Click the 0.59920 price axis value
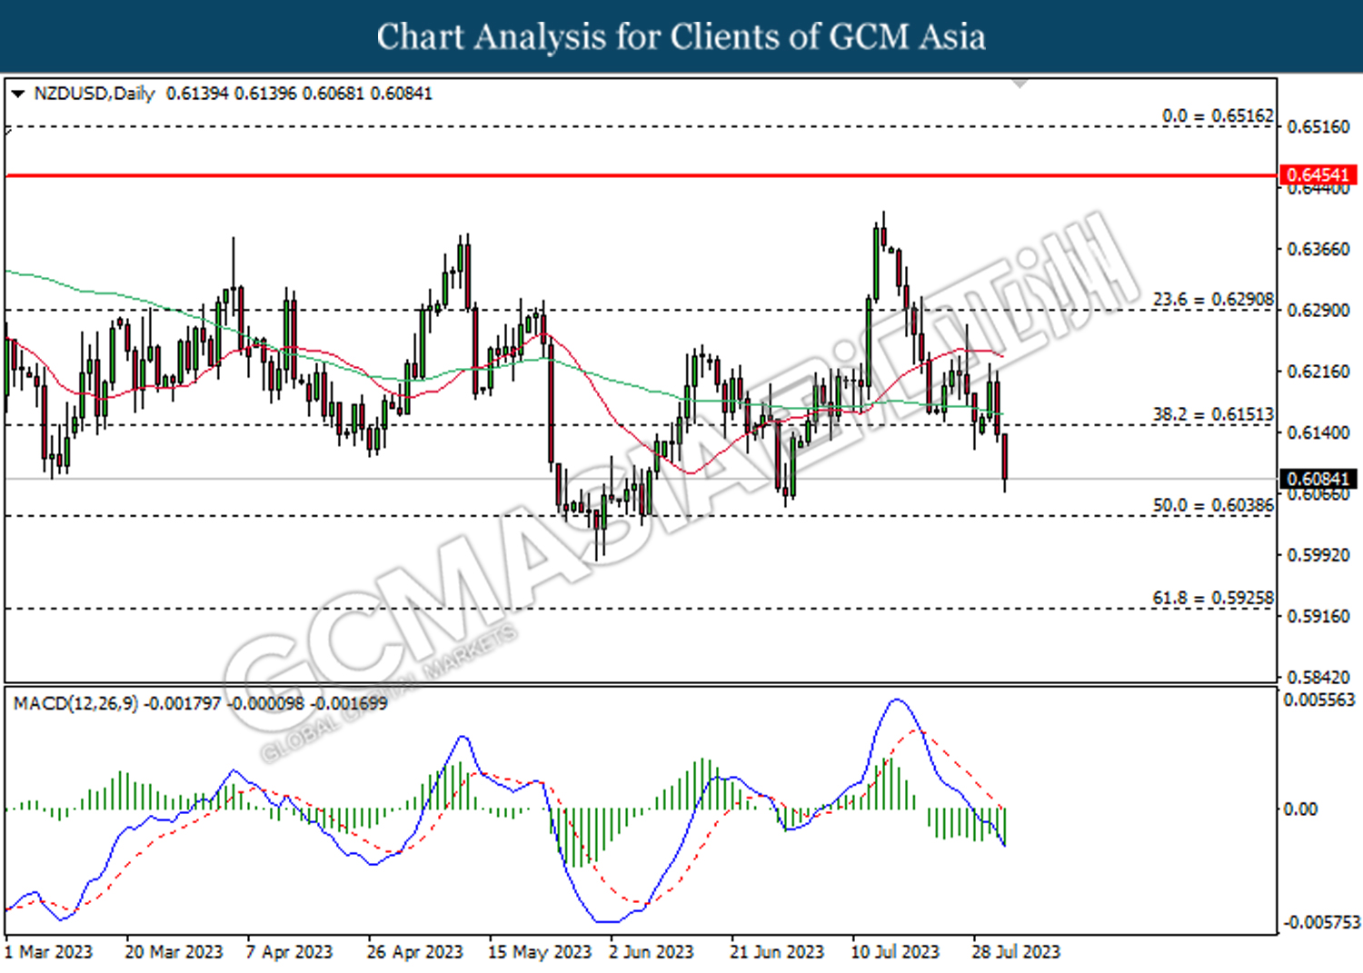 point(1318,554)
